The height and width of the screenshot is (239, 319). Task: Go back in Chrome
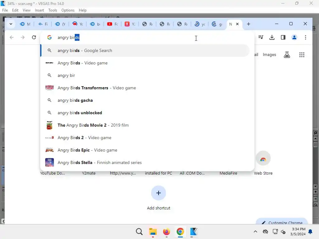pos(12,37)
